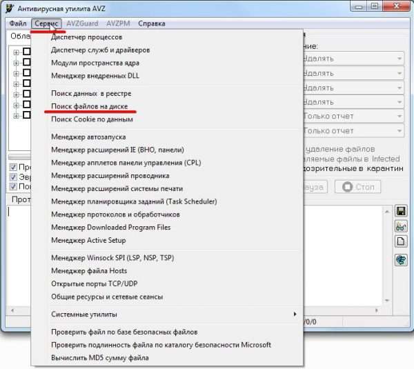Toggle the checkbox labeled Эв…
Image resolution: width=414 pixels, height=369 pixels.
[13, 177]
